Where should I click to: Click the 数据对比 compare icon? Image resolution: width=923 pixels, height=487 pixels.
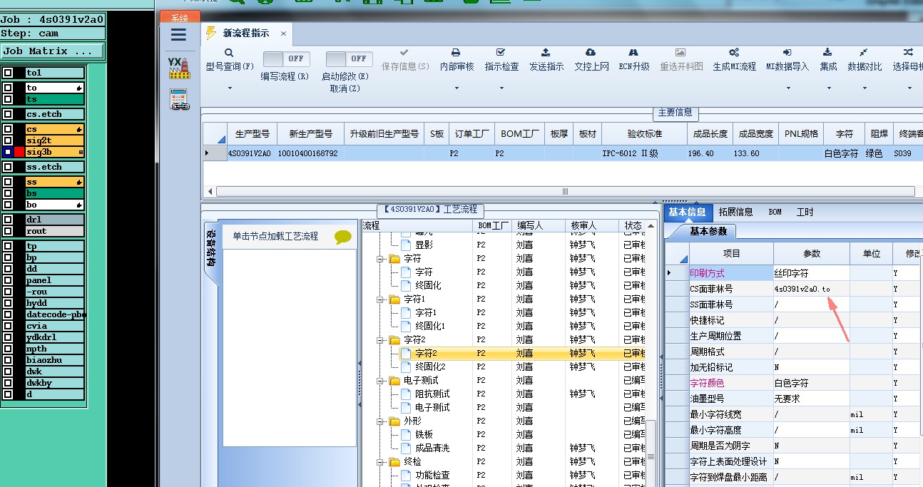click(x=864, y=53)
